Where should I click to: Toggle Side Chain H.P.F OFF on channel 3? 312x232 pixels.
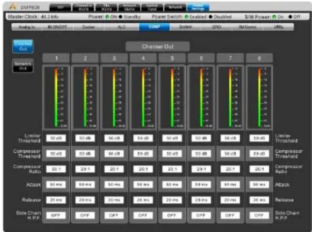pyautogui.click(x=114, y=216)
